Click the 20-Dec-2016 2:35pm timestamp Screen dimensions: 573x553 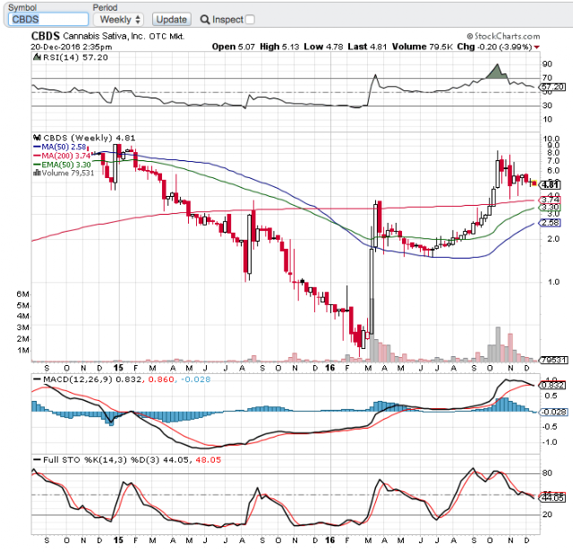click(x=72, y=47)
